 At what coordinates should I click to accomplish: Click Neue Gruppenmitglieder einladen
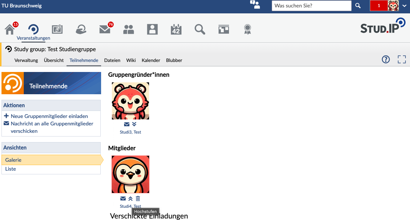pyautogui.click(x=49, y=116)
